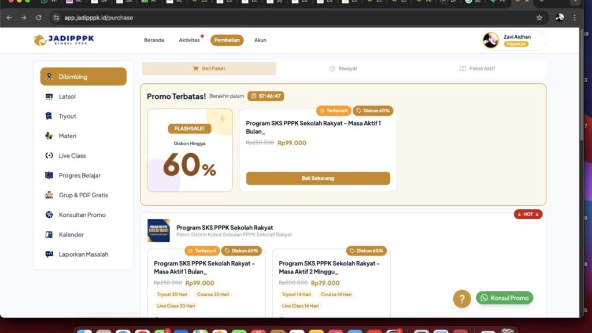
Task: Click the Konsultan Promo sidebar icon
Action: click(x=49, y=214)
